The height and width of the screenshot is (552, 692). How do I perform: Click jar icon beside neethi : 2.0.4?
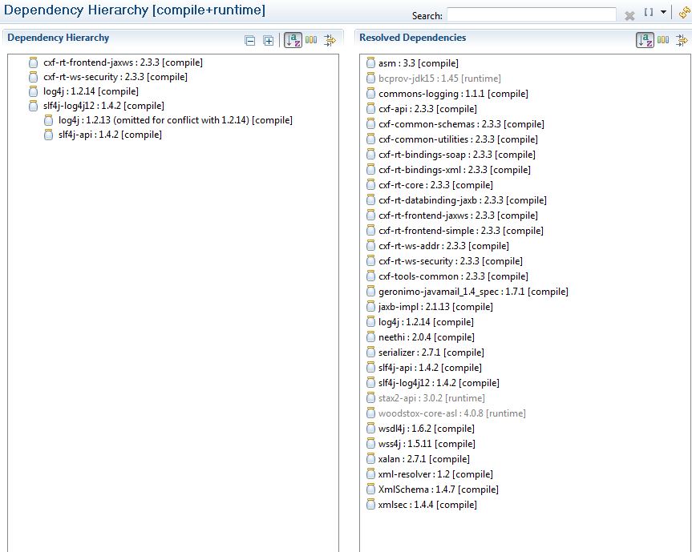tap(370, 337)
